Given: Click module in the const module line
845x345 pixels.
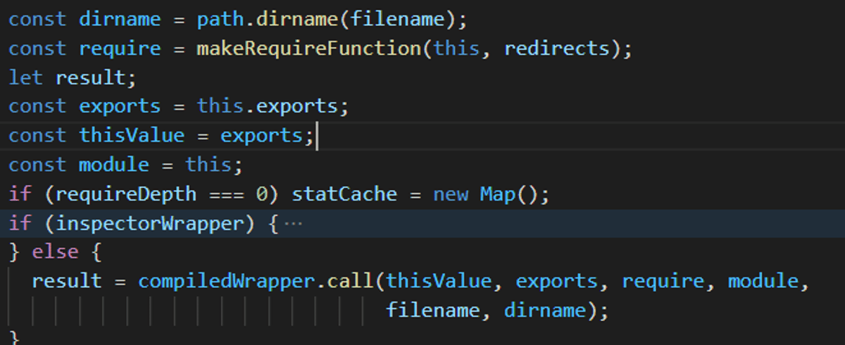Looking at the screenshot, I should click(114, 165).
